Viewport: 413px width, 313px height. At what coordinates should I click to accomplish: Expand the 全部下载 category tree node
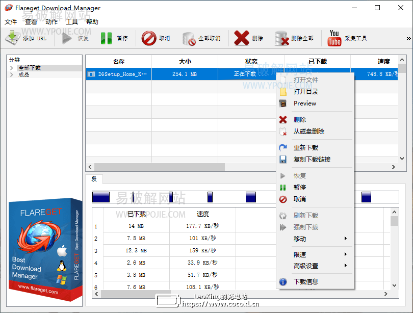coord(12,68)
